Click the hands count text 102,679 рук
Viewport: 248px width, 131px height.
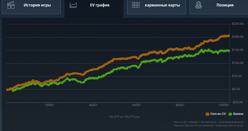coord(124,117)
